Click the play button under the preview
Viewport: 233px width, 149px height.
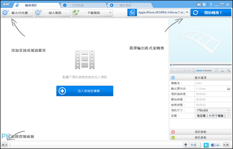tap(173, 71)
